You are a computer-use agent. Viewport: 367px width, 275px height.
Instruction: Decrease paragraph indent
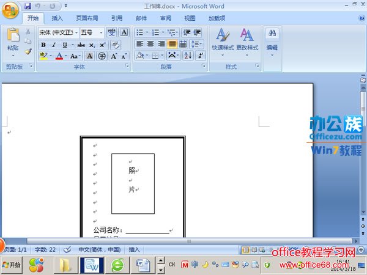coord(187,32)
